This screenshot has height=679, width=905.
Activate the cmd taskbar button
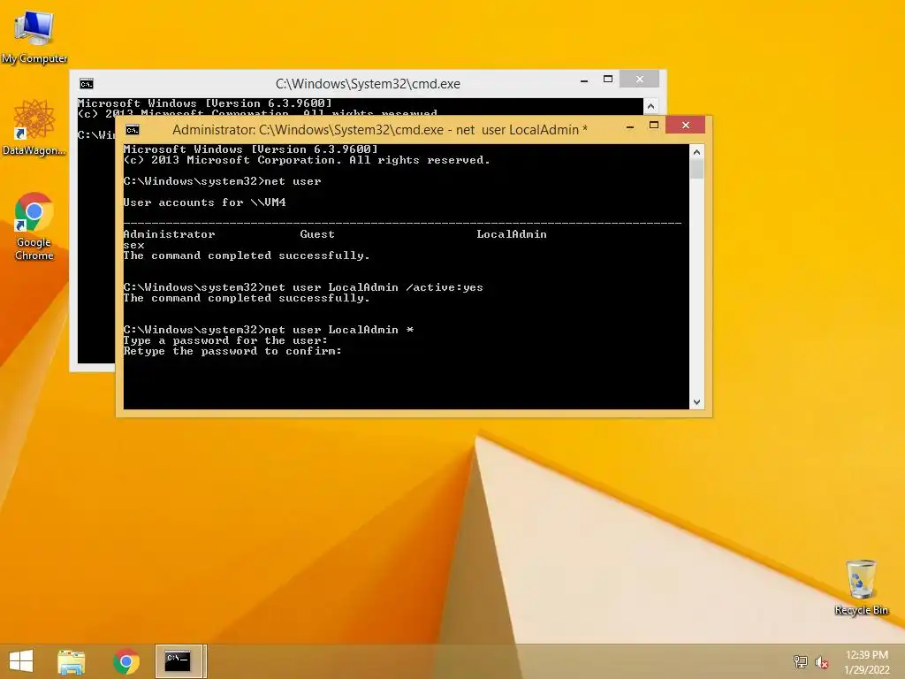pos(179,661)
